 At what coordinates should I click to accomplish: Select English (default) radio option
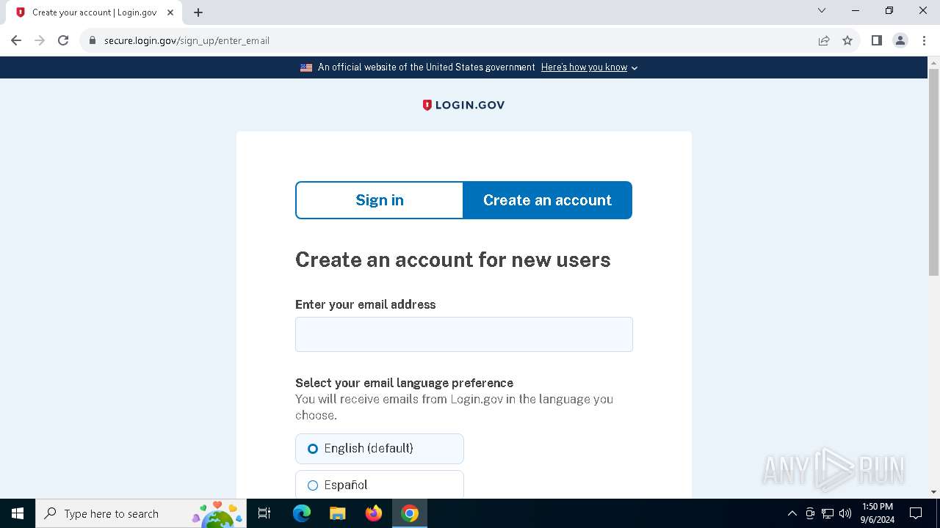coord(380,449)
